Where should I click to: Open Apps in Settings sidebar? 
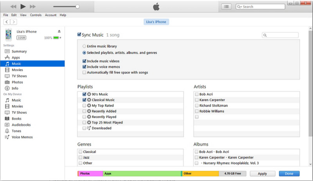32,58
